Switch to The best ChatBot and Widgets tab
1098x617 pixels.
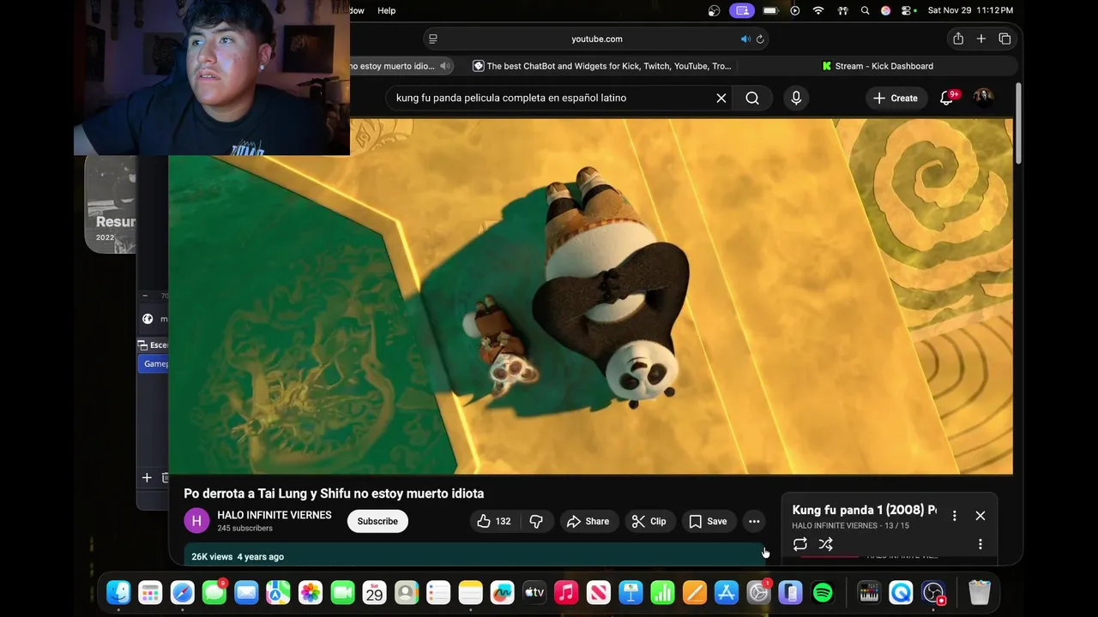(x=602, y=66)
